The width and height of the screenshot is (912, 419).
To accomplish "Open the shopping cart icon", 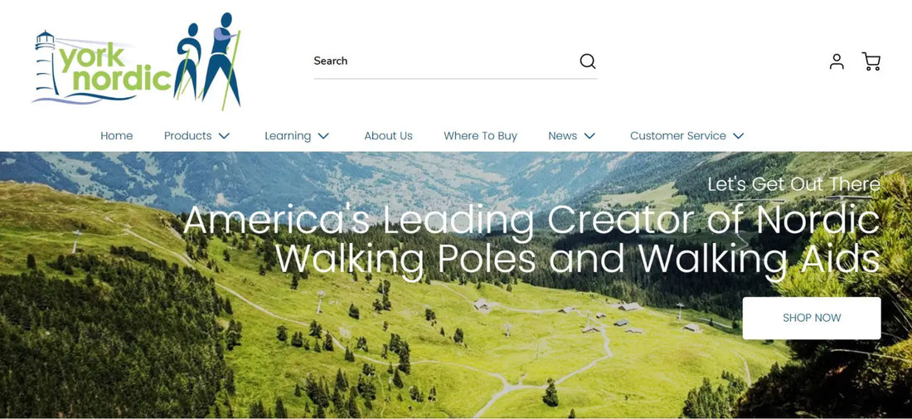I will (x=871, y=61).
